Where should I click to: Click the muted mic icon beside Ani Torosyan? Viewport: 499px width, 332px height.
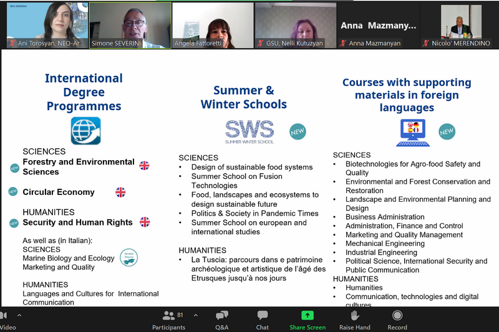(12, 43)
